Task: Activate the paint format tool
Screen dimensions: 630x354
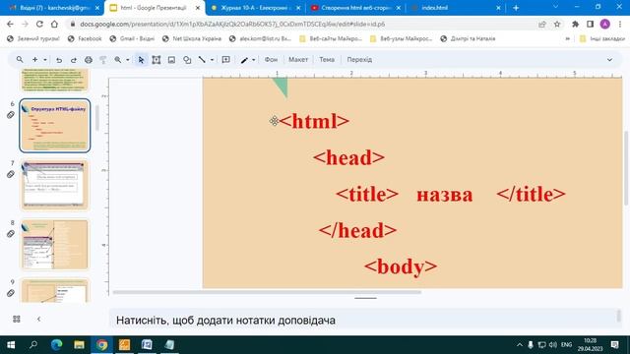Action: coord(103,60)
